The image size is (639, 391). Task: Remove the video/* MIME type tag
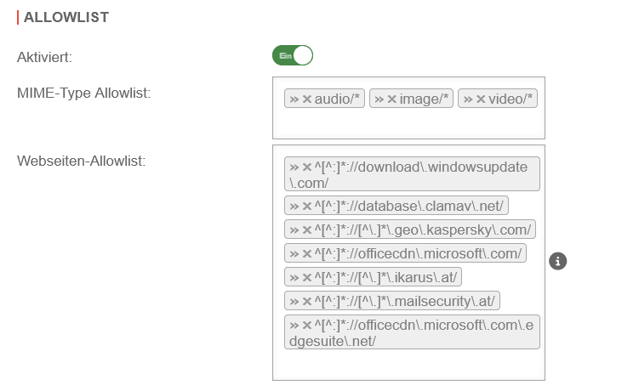481,99
